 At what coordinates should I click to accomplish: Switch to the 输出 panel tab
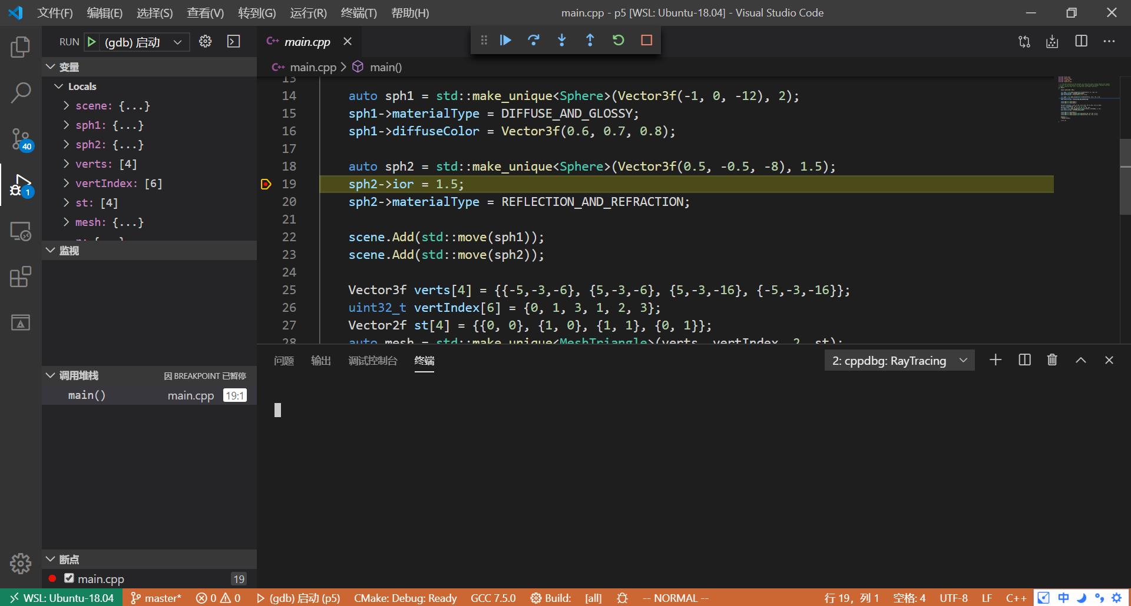point(321,361)
